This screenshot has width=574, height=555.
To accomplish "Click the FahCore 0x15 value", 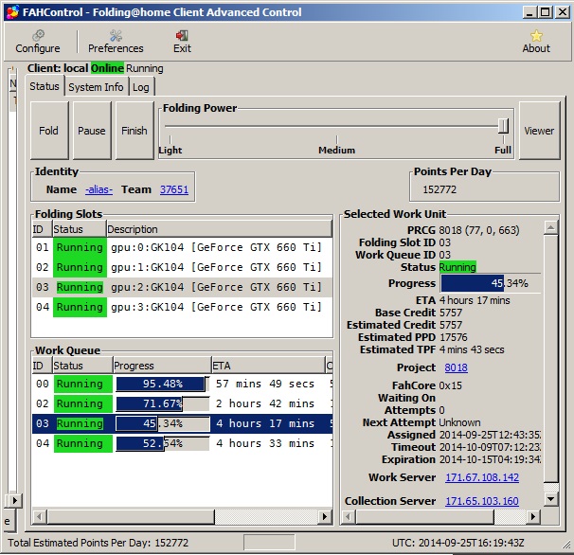I will [450, 385].
